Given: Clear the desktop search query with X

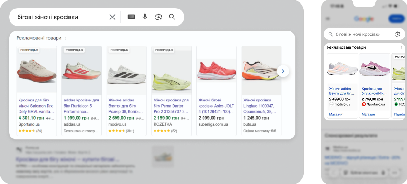Looking at the screenshot, I should point(112,17).
